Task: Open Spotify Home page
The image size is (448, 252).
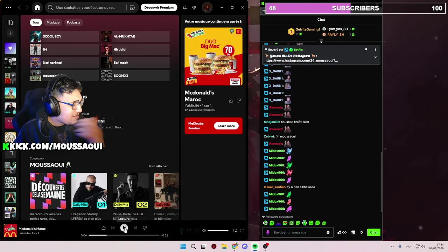Action: click(37, 7)
